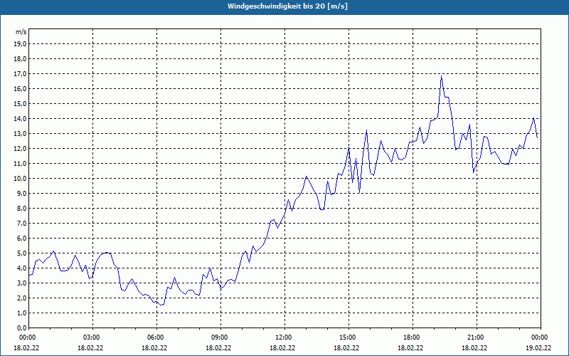Click the curve's lowest point near 06:00
The width and height of the screenshot is (569, 356).
[161, 305]
